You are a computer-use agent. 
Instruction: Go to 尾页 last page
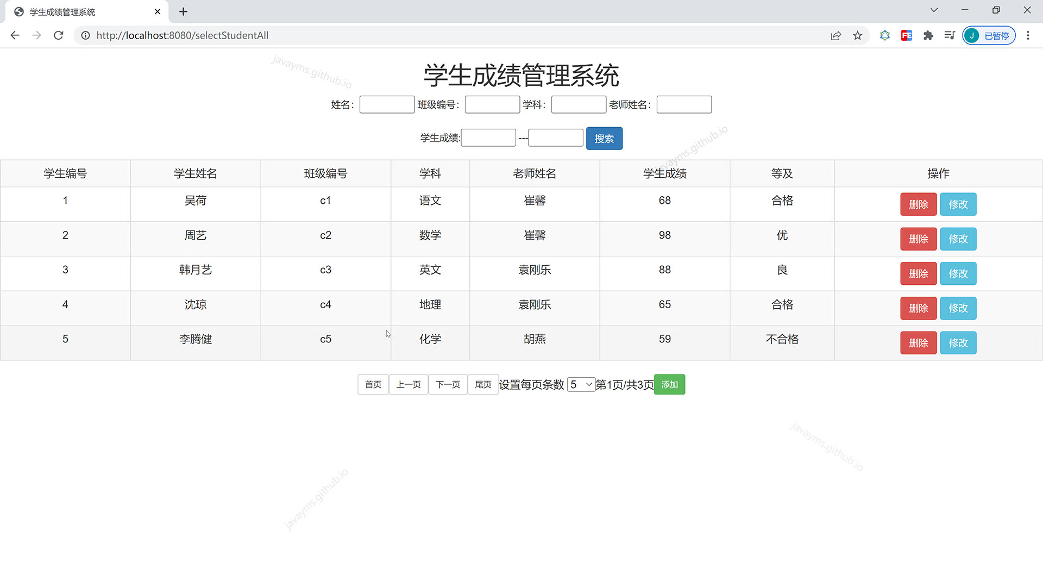[483, 384]
